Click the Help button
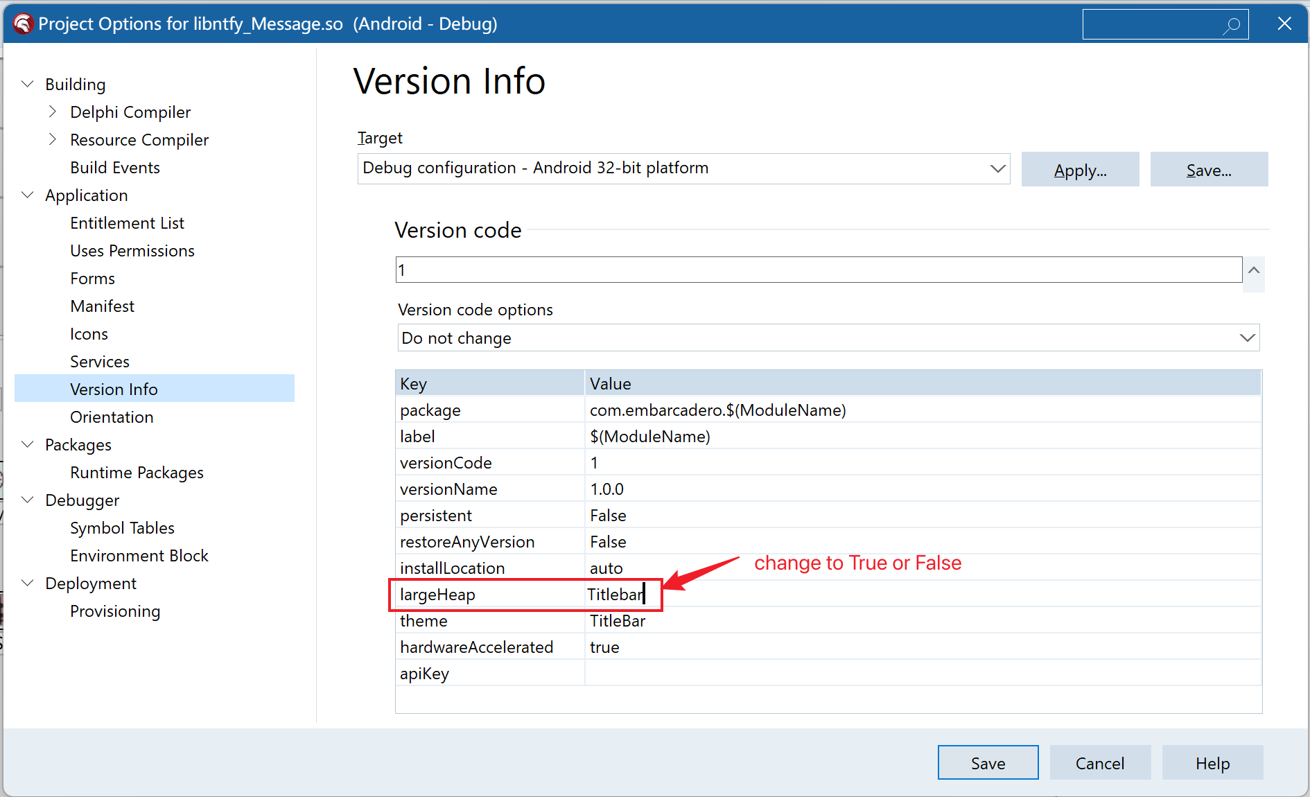The image size is (1310, 797). click(x=1212, y=762)
